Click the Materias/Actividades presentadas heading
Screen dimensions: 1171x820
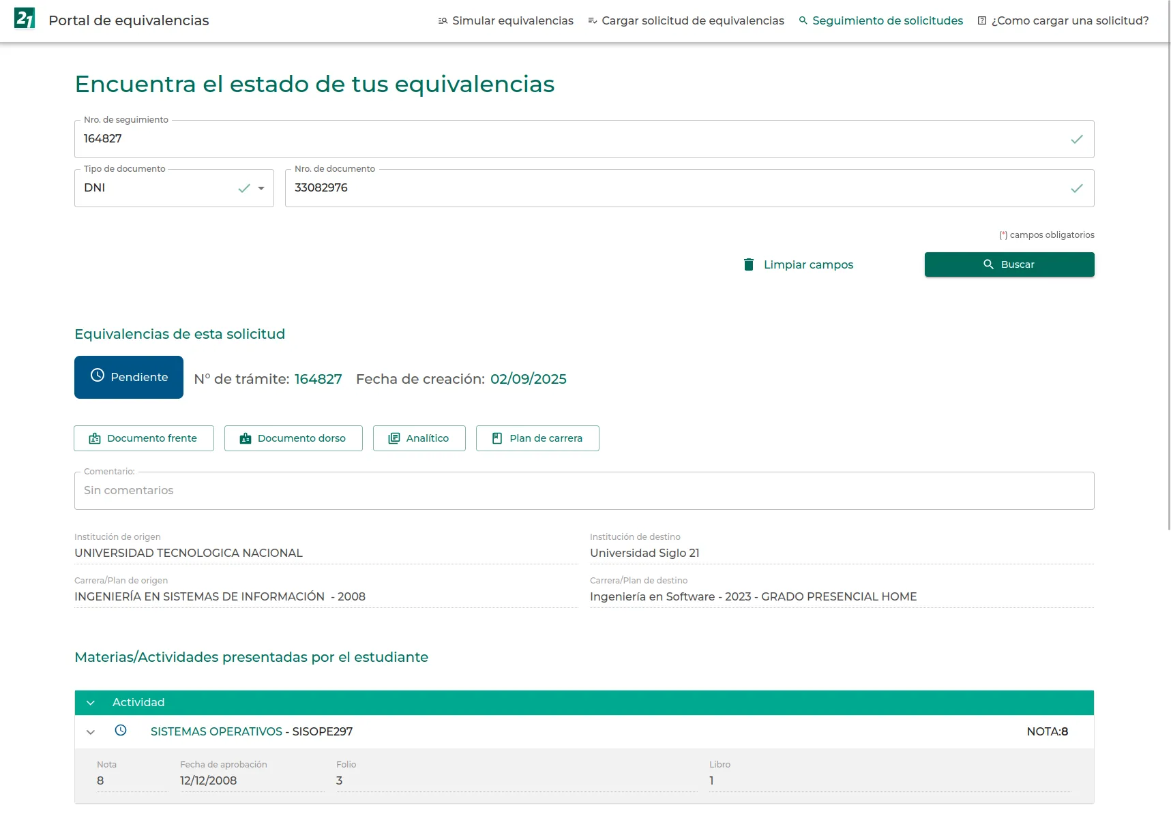tap(252, 657)
